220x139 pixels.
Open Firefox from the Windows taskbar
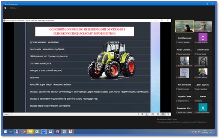57,132
